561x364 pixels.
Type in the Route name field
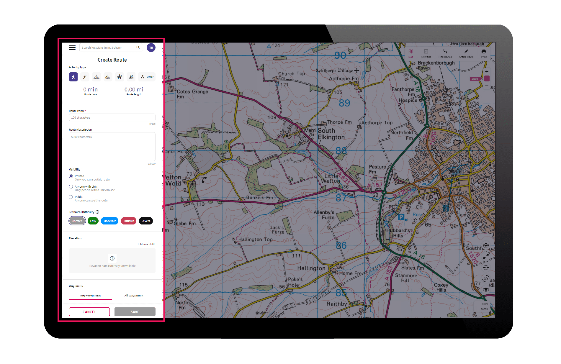coord(112,117)
